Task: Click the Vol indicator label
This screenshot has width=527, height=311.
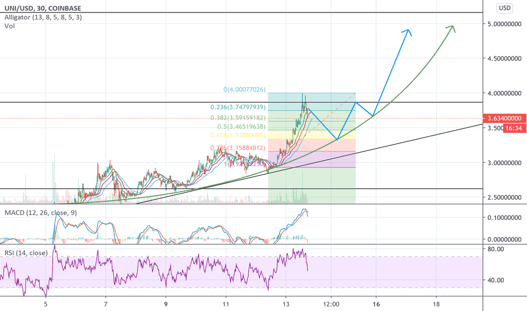Action: (10, 26)
